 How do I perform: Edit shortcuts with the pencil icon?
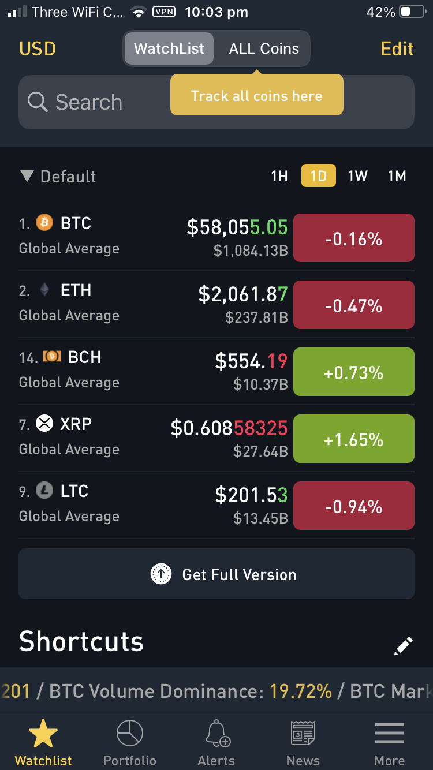pos(404,645)
